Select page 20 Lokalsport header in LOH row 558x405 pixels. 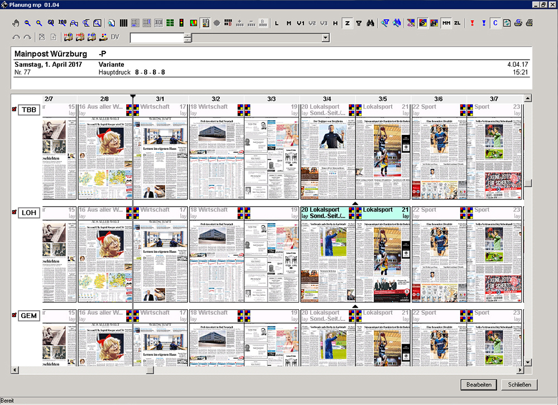[x=328, y=213]
